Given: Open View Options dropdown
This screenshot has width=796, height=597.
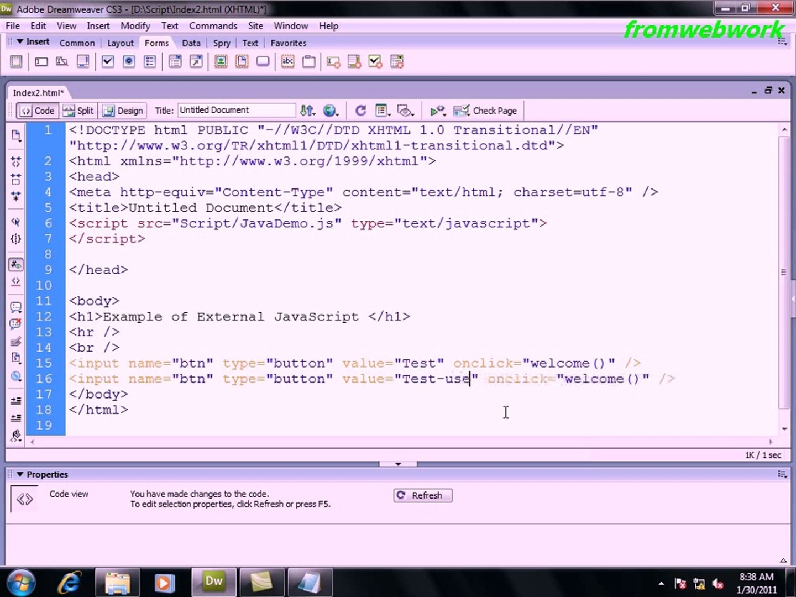Looking at the screenshot, I should point(383,111).
